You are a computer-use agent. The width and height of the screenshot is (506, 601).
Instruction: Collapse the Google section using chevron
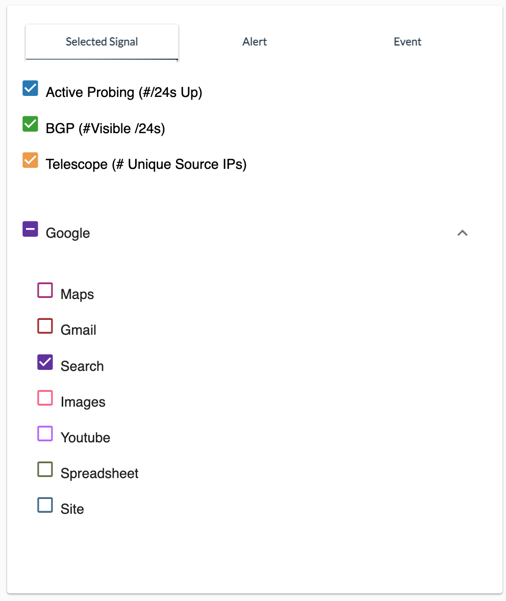462,233
